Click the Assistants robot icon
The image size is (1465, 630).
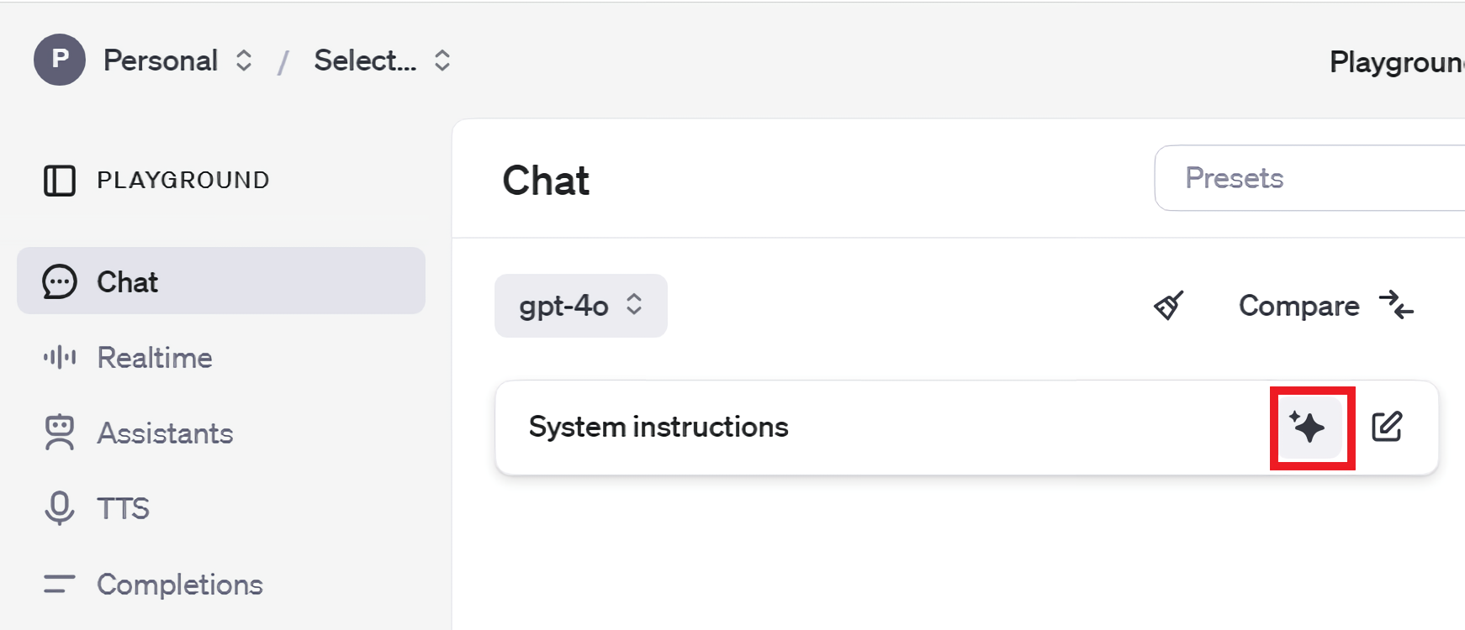click(x=59, y=433)
